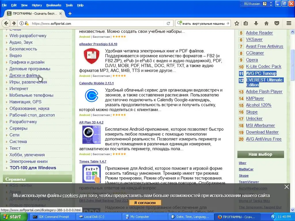Go to Home page icon
Image resolution: width=295 pixels, height=221 pixels.
tap(266, 23)
